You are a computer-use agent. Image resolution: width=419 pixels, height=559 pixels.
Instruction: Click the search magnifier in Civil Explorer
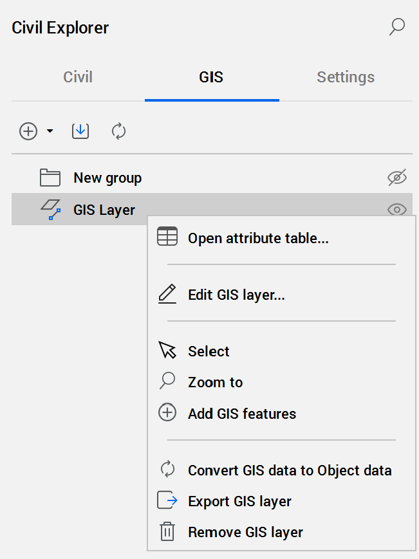[x=397, y=27]
